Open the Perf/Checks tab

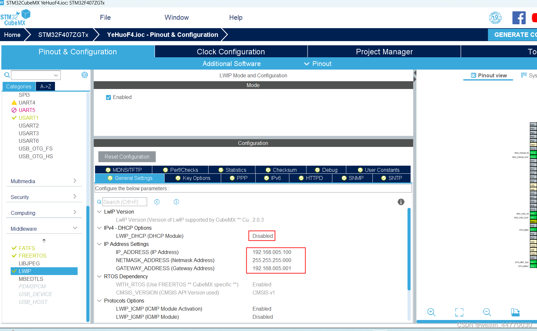coord(180,170)
